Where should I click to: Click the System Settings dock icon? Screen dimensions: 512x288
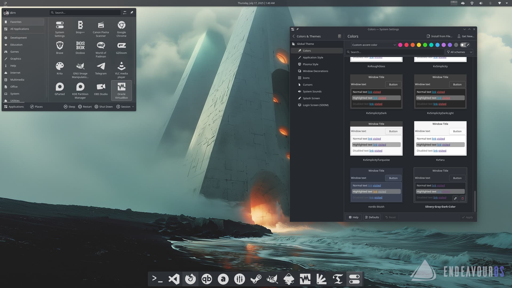click(354, 279)
